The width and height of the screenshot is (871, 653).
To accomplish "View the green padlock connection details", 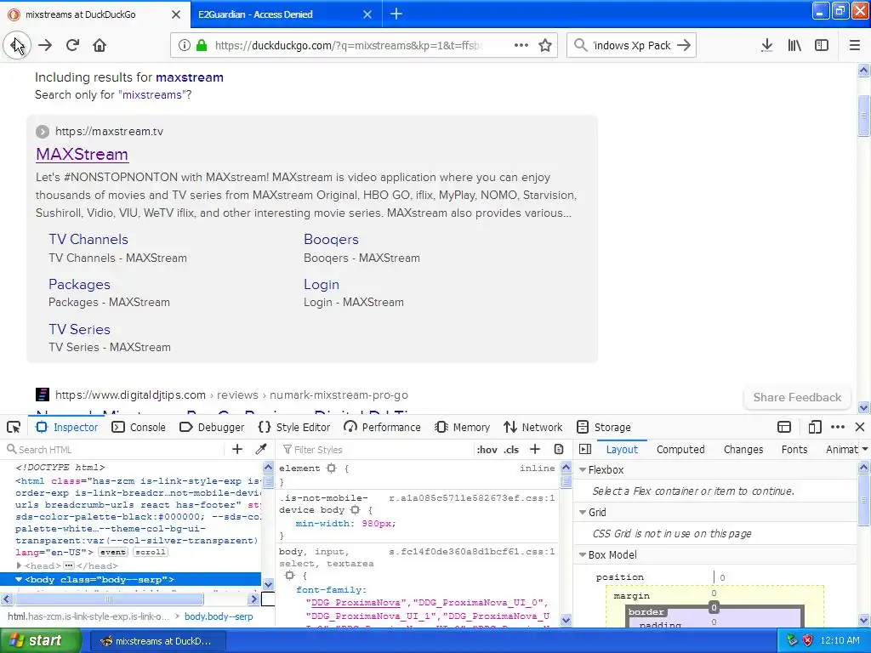I will click(x=201, y=45).
